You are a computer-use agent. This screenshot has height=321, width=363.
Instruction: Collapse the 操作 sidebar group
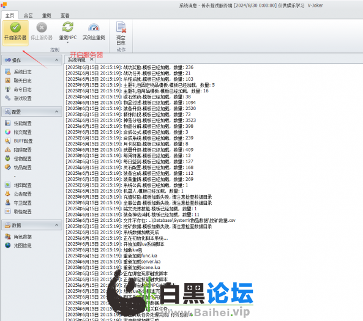point(56,60)
